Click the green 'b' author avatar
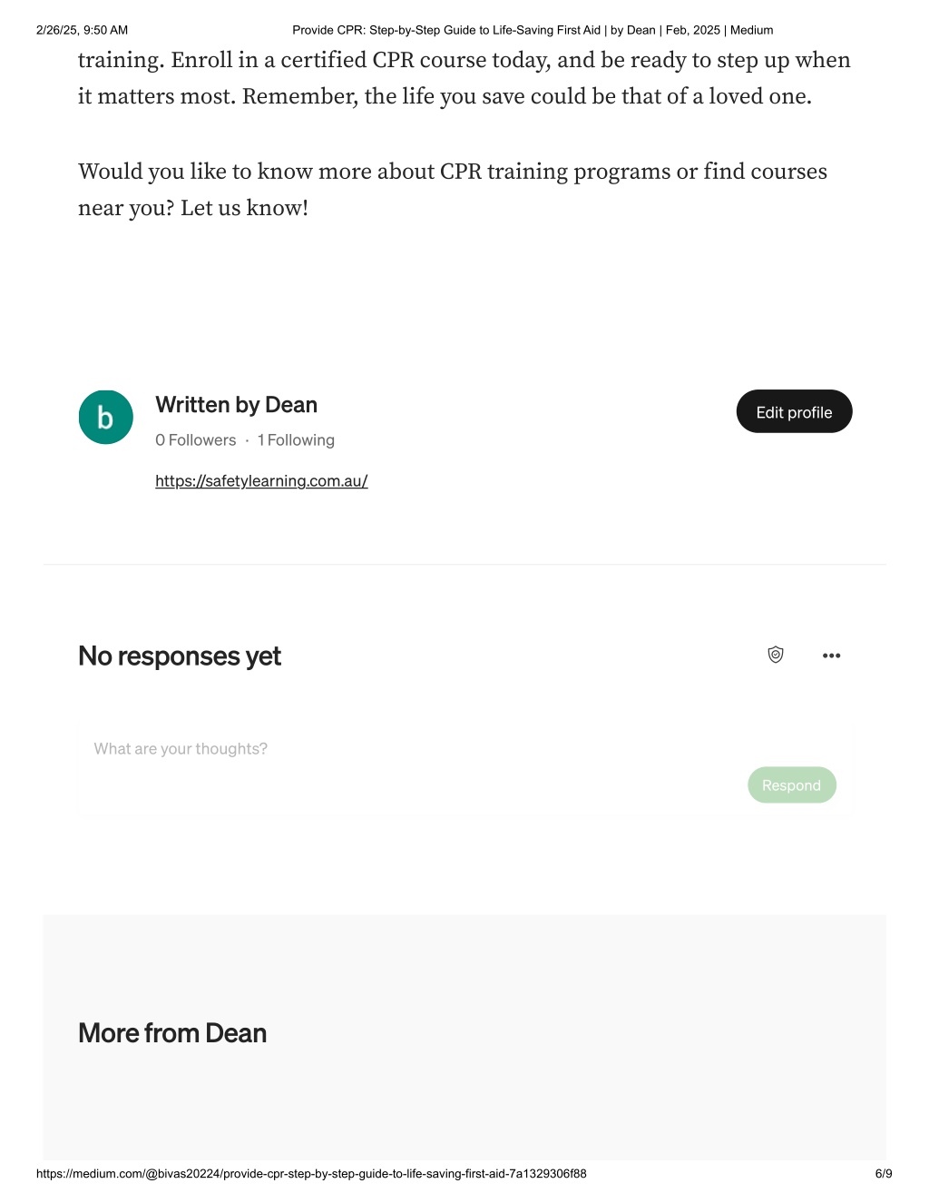 coord(106,418)
